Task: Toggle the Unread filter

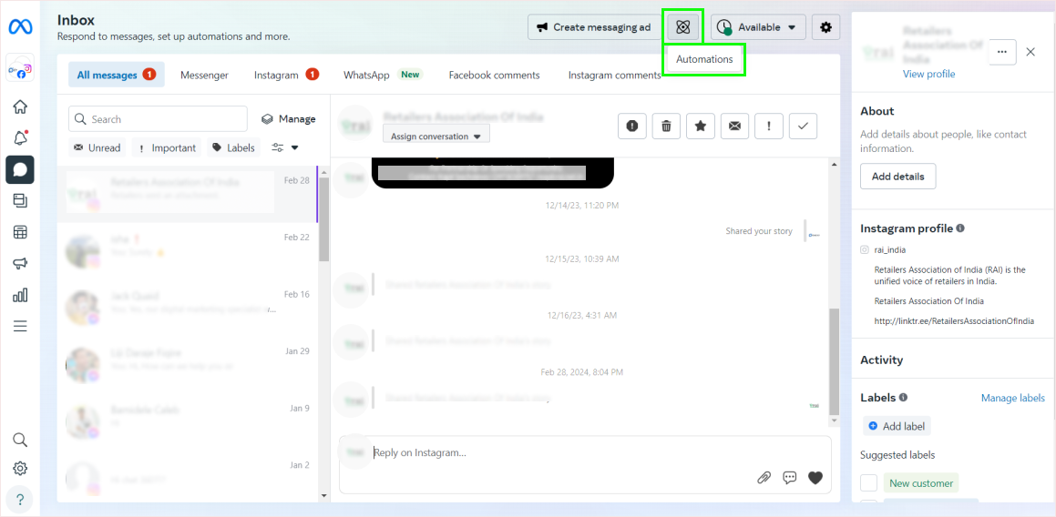Action: (97, 148)
